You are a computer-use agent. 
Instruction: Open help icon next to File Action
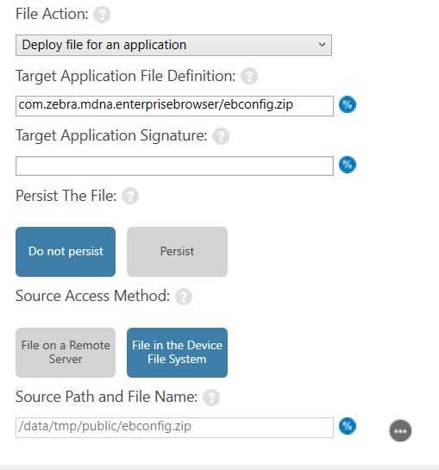pos(102,15)
